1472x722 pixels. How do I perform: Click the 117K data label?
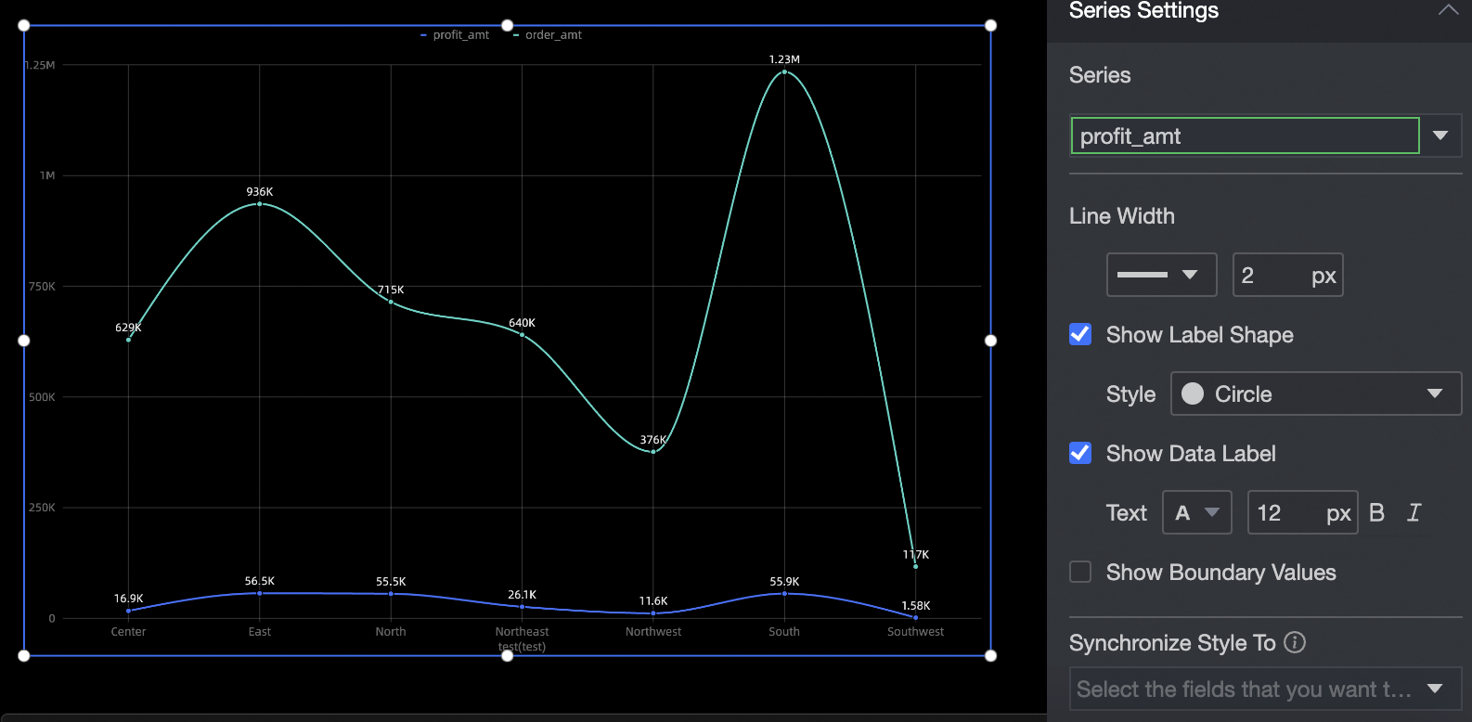[916, 555]
